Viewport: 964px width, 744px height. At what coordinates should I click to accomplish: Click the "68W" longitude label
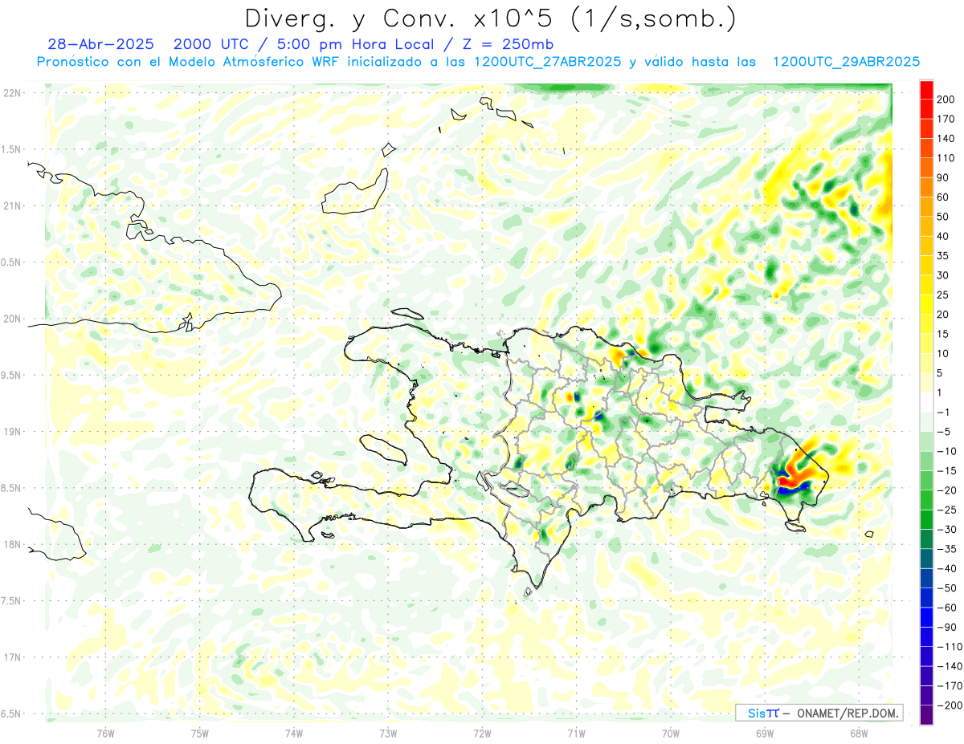pyautogui.click(x=859, y=732)
